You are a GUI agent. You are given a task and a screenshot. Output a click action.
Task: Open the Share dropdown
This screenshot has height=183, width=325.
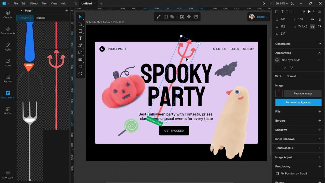click(x=262, y=17)
